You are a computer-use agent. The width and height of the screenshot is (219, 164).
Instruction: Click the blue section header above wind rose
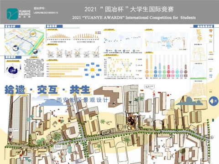13,57
